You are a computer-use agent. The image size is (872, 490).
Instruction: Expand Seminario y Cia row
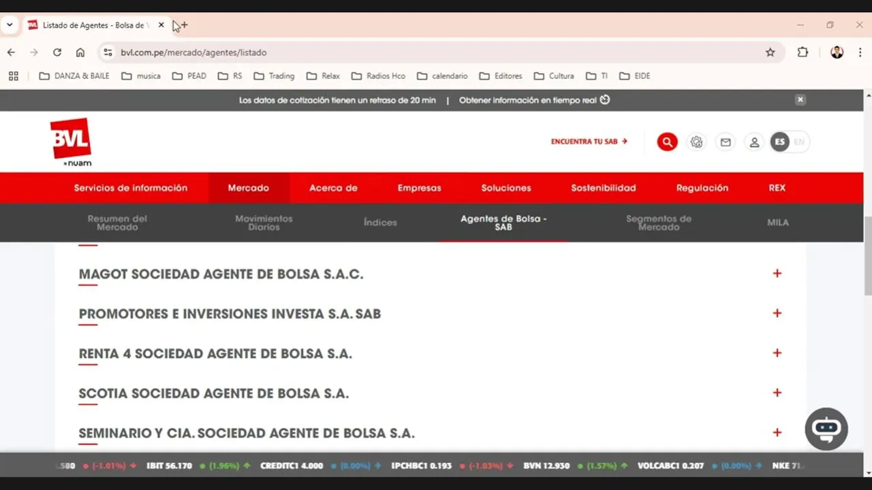point(430,434)
